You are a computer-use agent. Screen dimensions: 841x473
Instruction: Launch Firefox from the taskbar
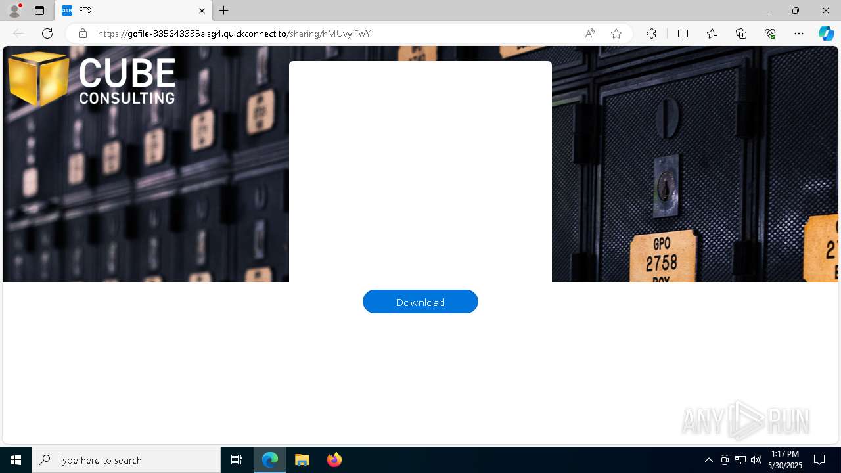point(334,460)
